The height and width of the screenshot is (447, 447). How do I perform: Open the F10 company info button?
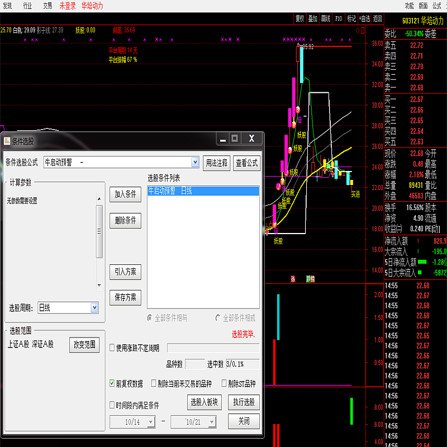tap(339, 18)
